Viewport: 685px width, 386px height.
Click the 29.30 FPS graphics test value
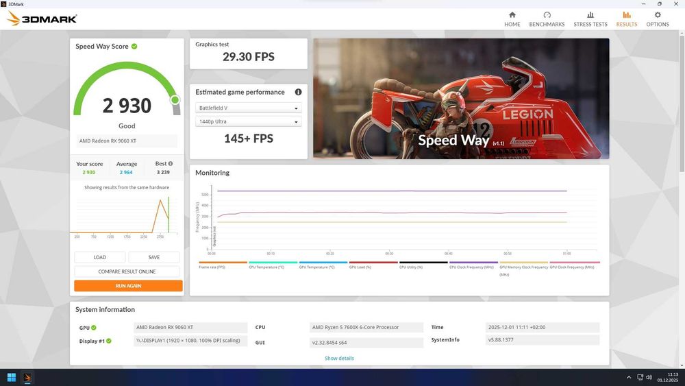tap(249, 57)
